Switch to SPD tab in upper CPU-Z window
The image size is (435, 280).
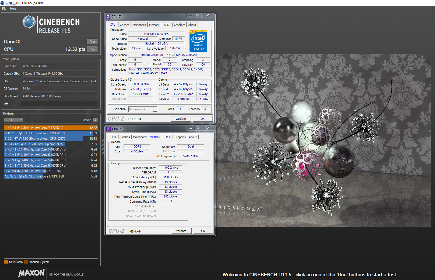167,25
